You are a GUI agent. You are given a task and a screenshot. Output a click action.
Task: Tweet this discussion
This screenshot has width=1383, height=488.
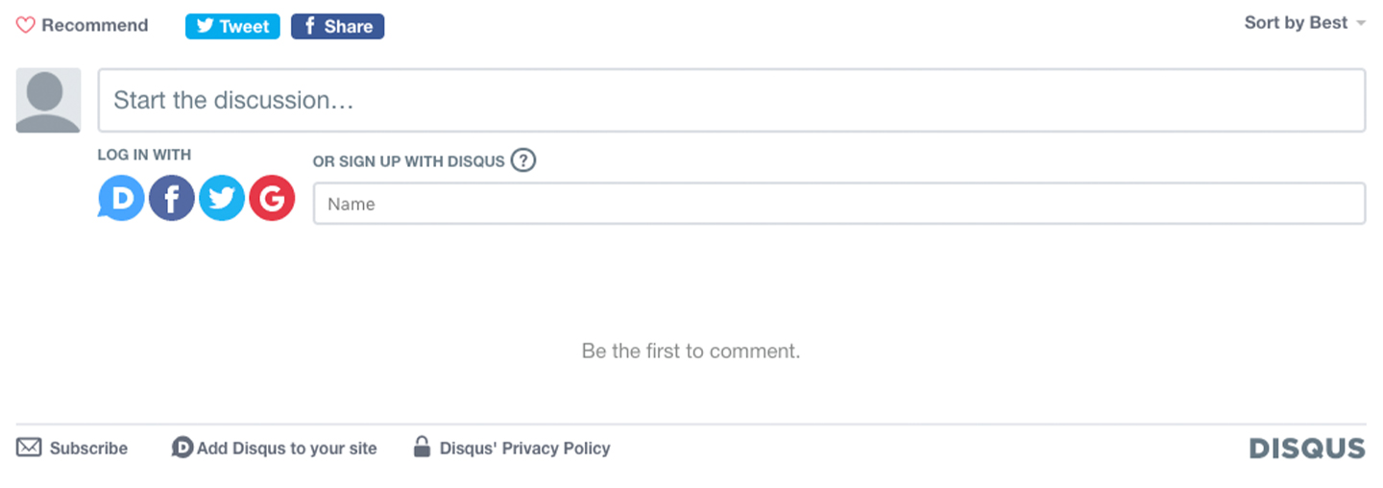232,27
